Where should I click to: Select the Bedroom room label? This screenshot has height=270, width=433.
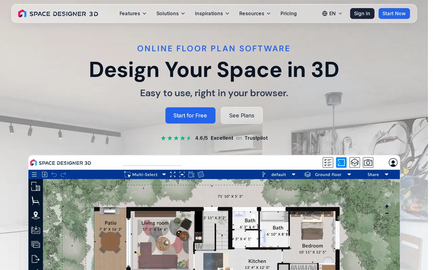click(x=313, y=246)
